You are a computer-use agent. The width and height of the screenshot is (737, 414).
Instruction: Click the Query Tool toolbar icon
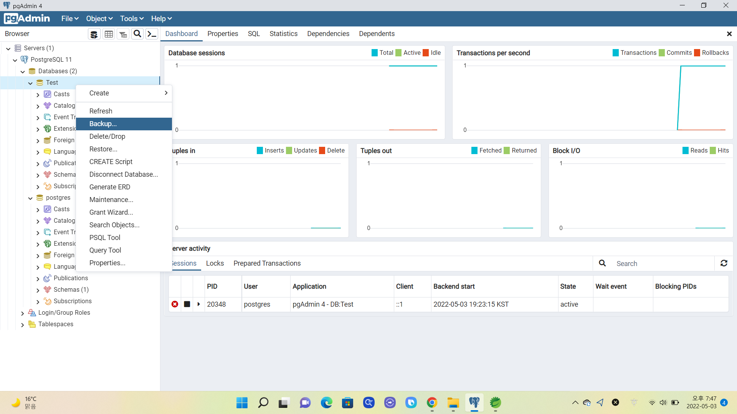click(x=94, y=34)
